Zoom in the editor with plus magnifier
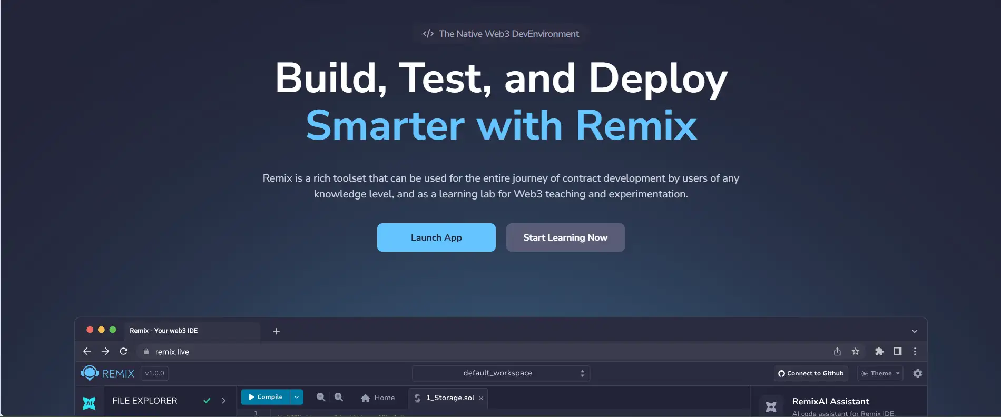Image resolution: width=1001 pixels, height=417 pixels. (339, 398)
